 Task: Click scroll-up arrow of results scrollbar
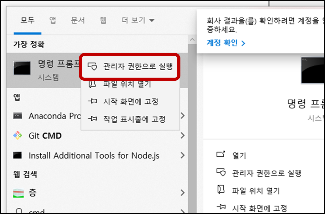point(192,40)
